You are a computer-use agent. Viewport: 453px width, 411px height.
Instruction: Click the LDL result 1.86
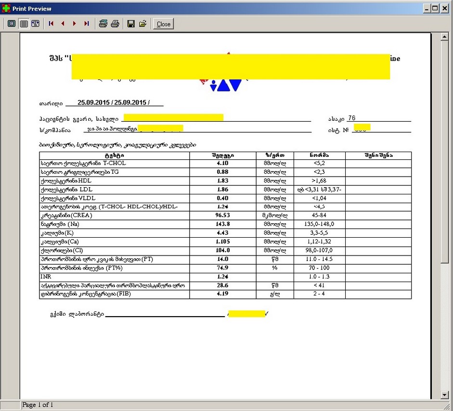pos(222,190)
